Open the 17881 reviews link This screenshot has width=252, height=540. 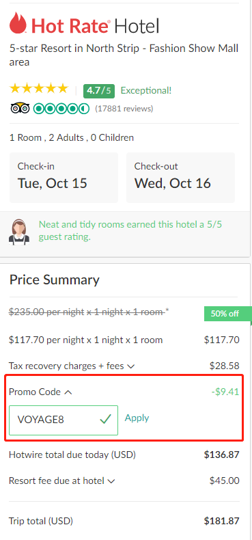(x=124, y=109)
